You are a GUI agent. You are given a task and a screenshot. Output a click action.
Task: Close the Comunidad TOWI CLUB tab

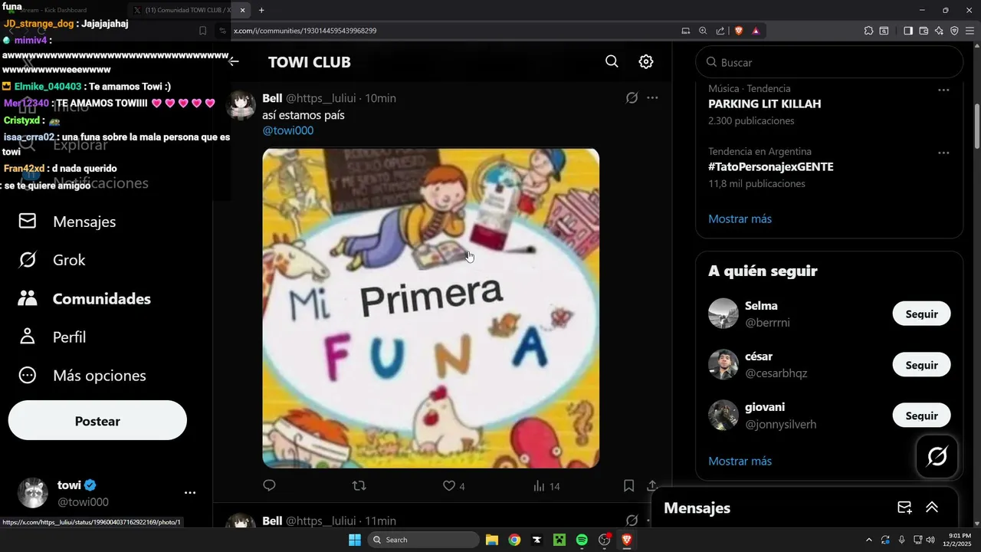[242, 10]
